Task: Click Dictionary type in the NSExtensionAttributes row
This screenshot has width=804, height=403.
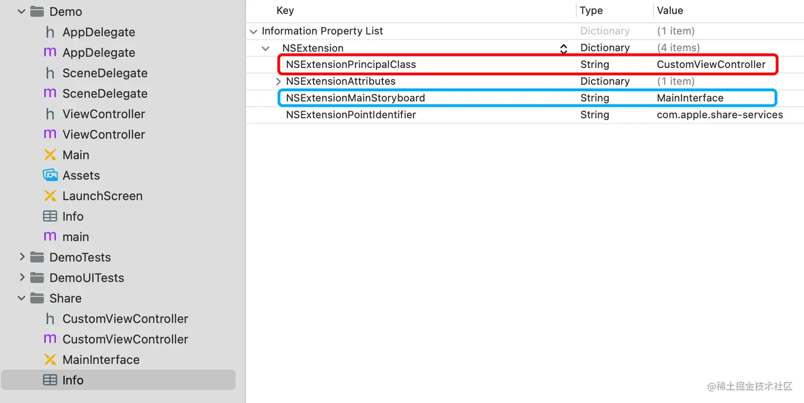Action: 605,81
